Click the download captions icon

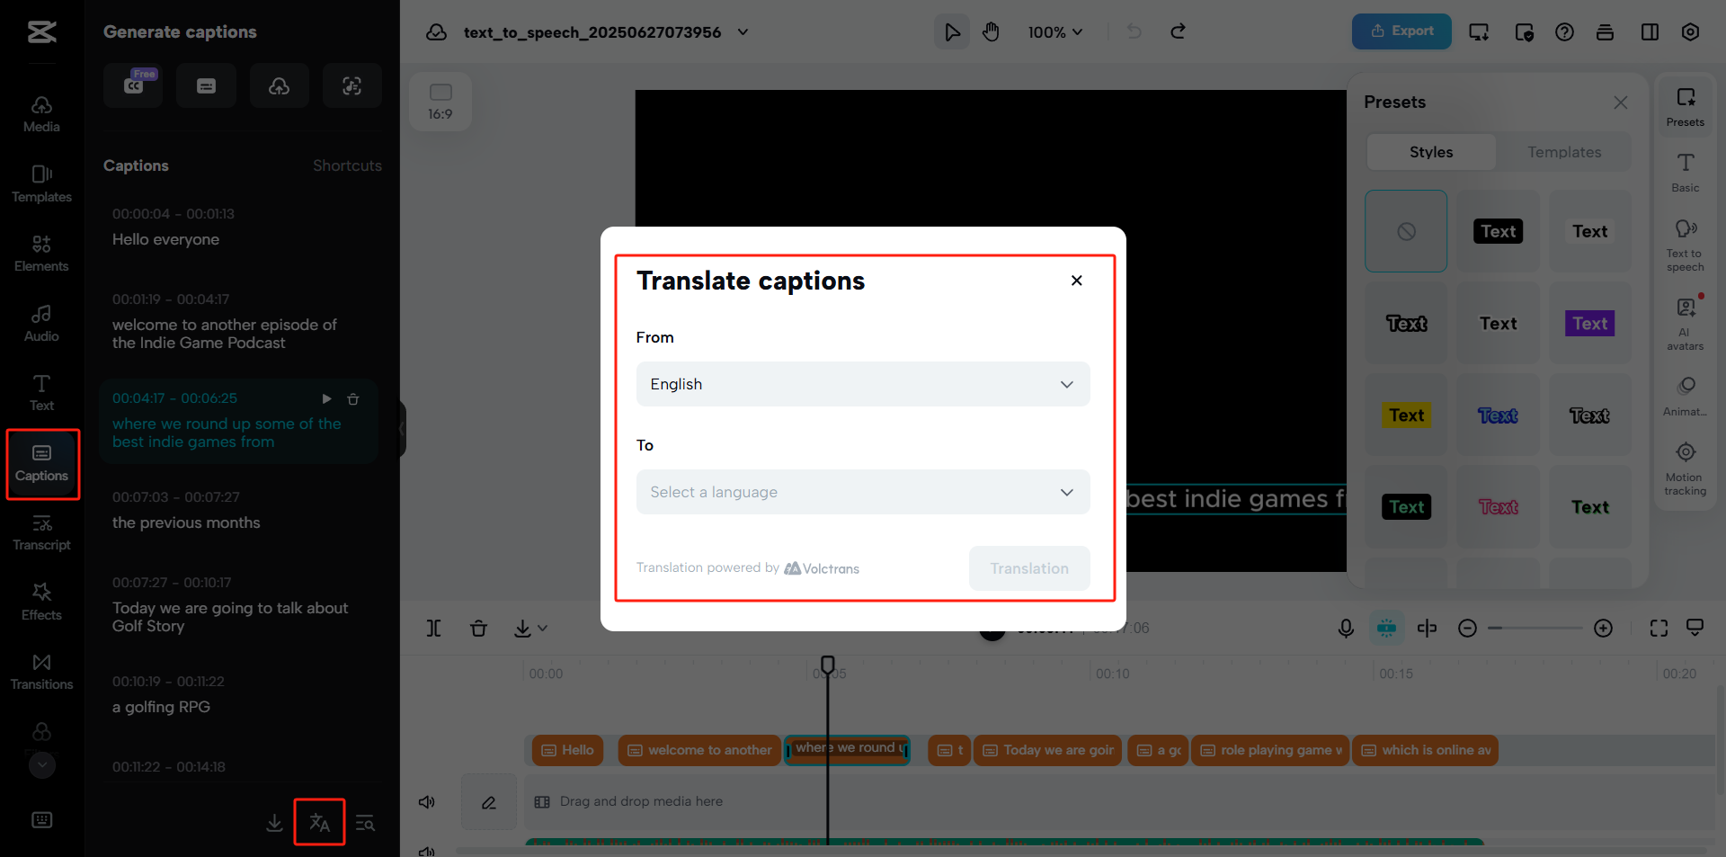275,822
